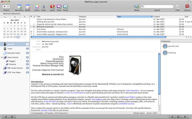Take a Photo with the toolbar icon
Screen dimensions: 192x119
coord(66,7)
